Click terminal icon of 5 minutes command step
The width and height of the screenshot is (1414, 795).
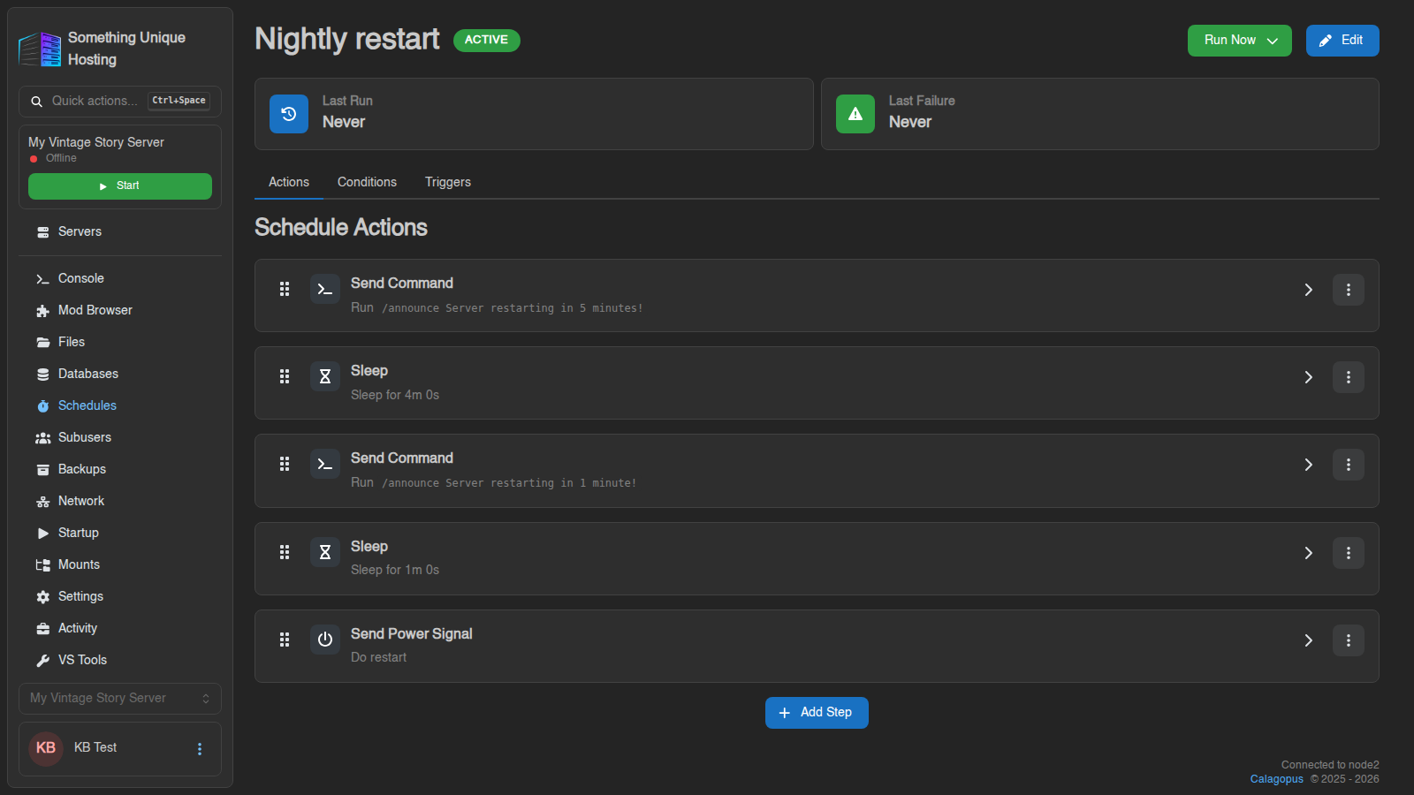pos(325,290)
